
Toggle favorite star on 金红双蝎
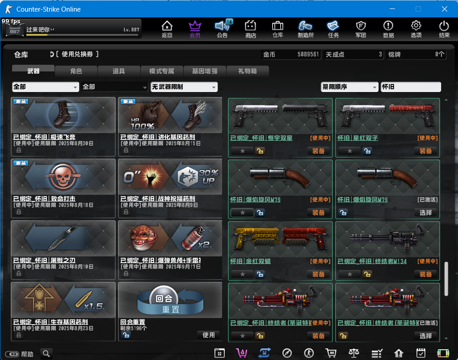pos(243,274)
